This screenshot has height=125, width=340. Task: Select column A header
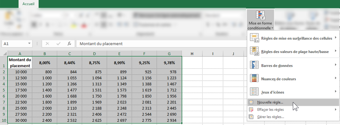pos(20,54)
